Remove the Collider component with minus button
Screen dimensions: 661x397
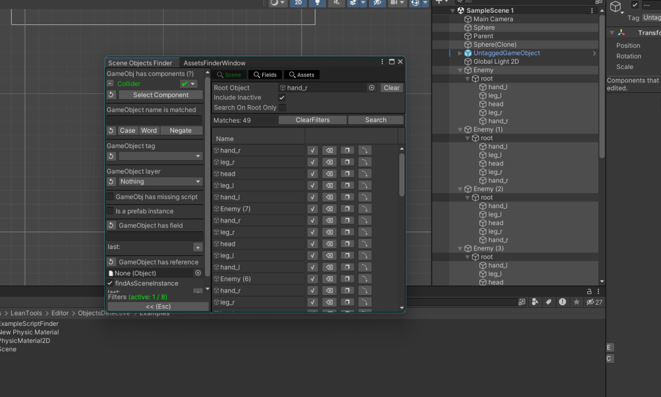click(x=110, y=84)
